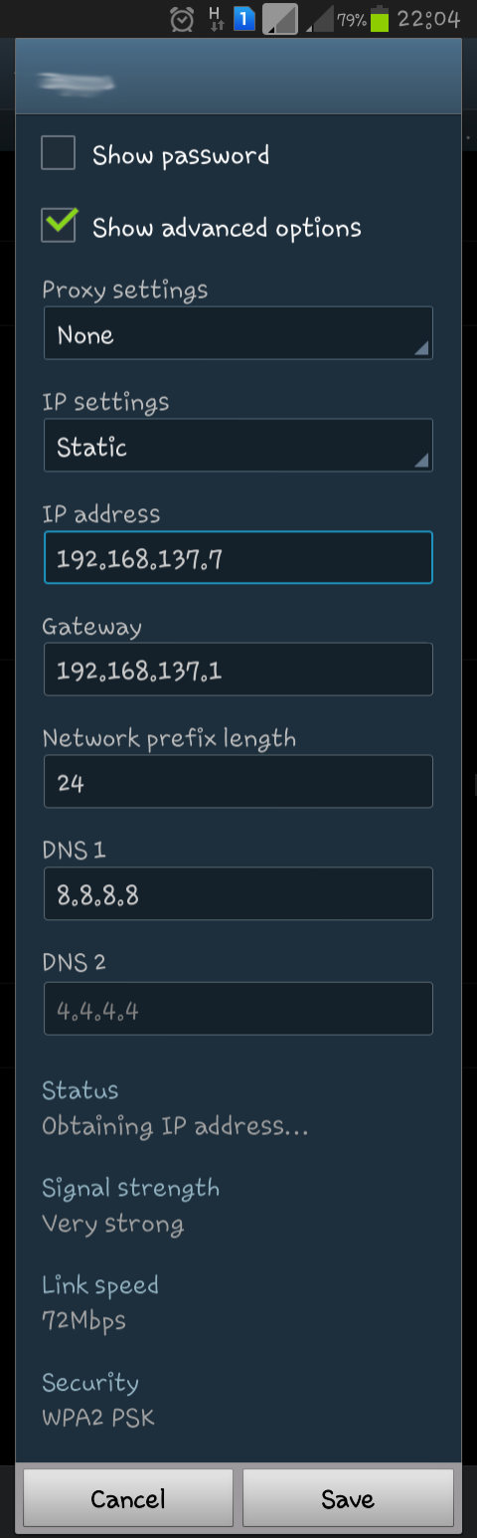Screen dimensions: 477x1538
Task: Tap the mobile data H icon
Action: click(x=214, y=18)
